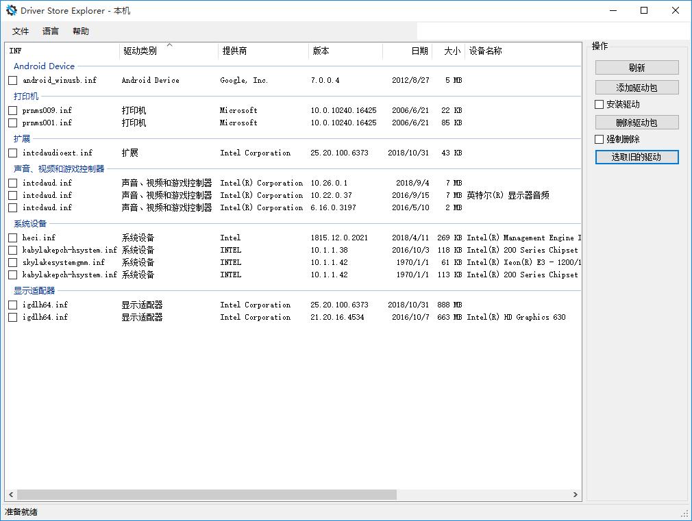Screen dimensions: 692x521
Task: Tick the checkbox for prnms001.inf
Action: [13, 123]
